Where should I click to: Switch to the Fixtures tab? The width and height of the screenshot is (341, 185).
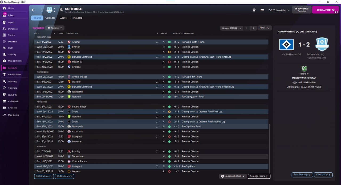pyautogui.click(x=37, y=18)
